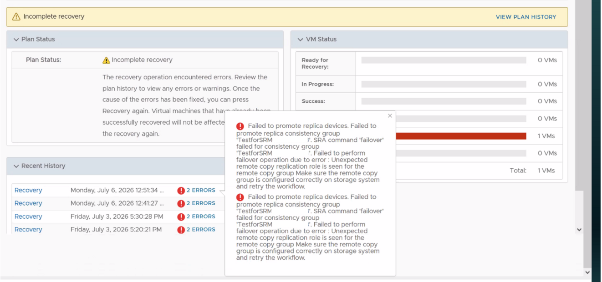Click the warning icon beside Plan Status value
The height and width of the screenshot is (282, 602).
(x=106, y=60)
